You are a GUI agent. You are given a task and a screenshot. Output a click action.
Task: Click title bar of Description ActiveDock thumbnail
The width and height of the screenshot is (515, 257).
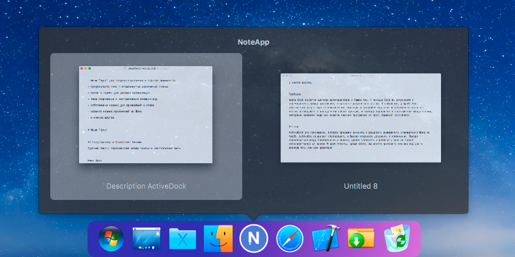(146, 68)
